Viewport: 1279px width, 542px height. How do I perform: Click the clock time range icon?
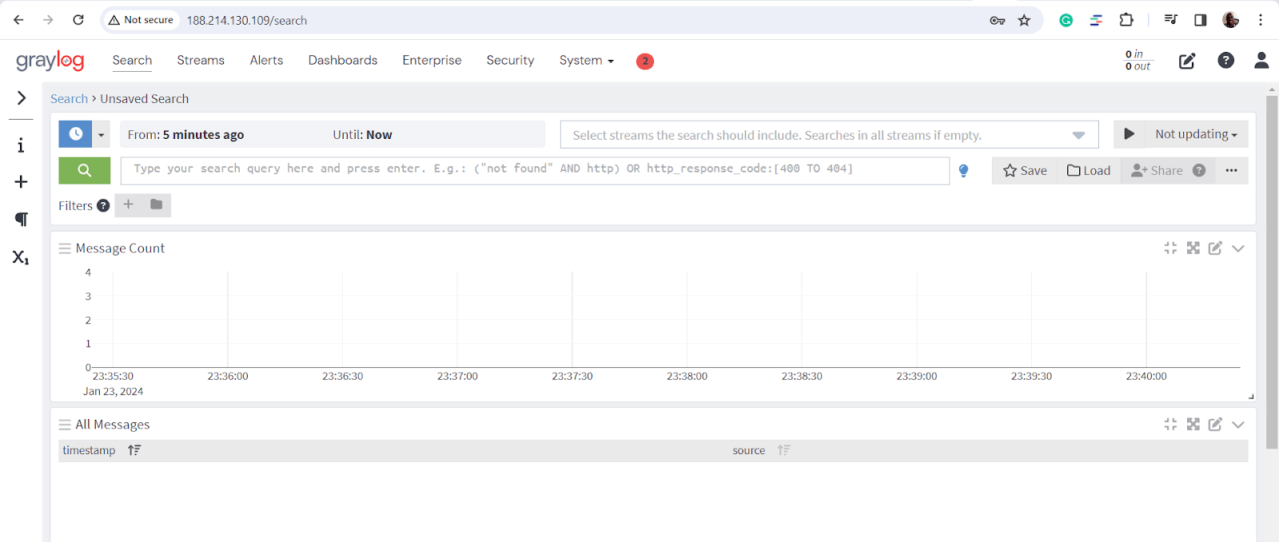pos(75,134)
